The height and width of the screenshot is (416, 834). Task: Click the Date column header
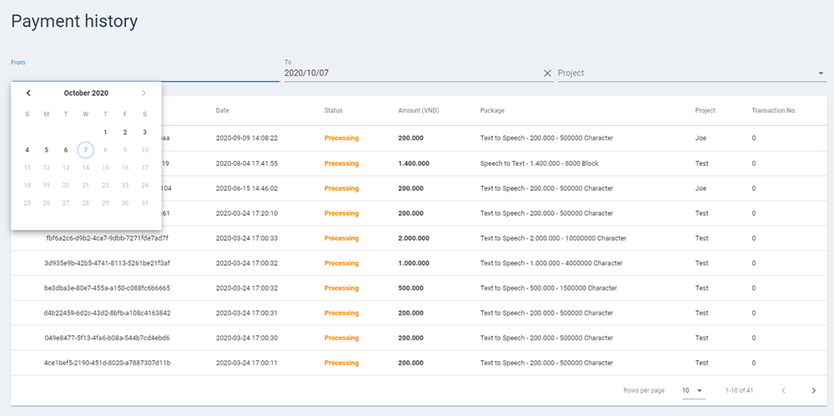(223, 111)
